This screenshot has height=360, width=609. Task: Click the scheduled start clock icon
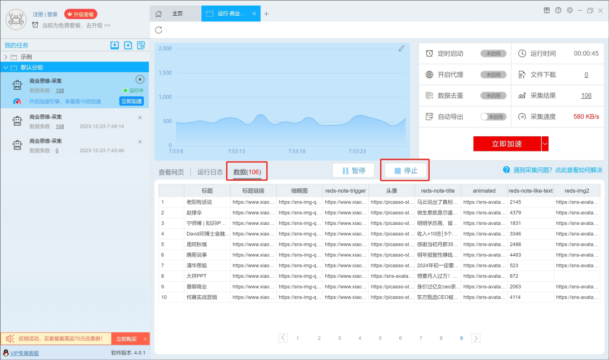429,54
